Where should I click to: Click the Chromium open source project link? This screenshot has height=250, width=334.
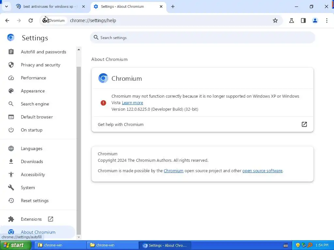point(174,171)
